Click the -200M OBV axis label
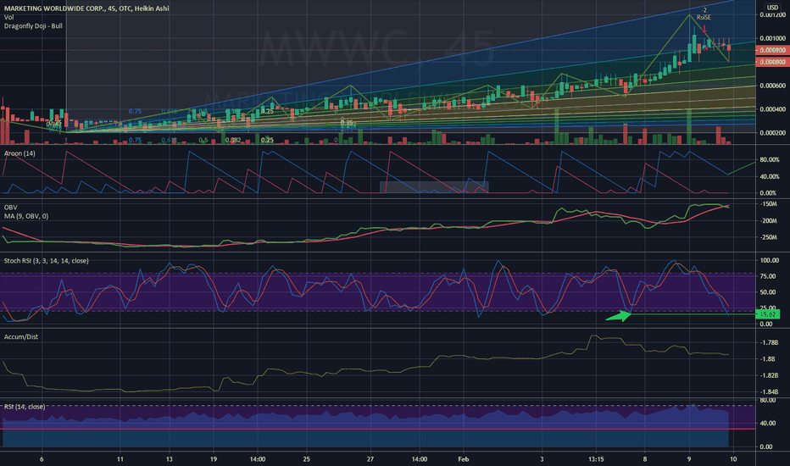The image size is (790, 466). tap(768, 220)
